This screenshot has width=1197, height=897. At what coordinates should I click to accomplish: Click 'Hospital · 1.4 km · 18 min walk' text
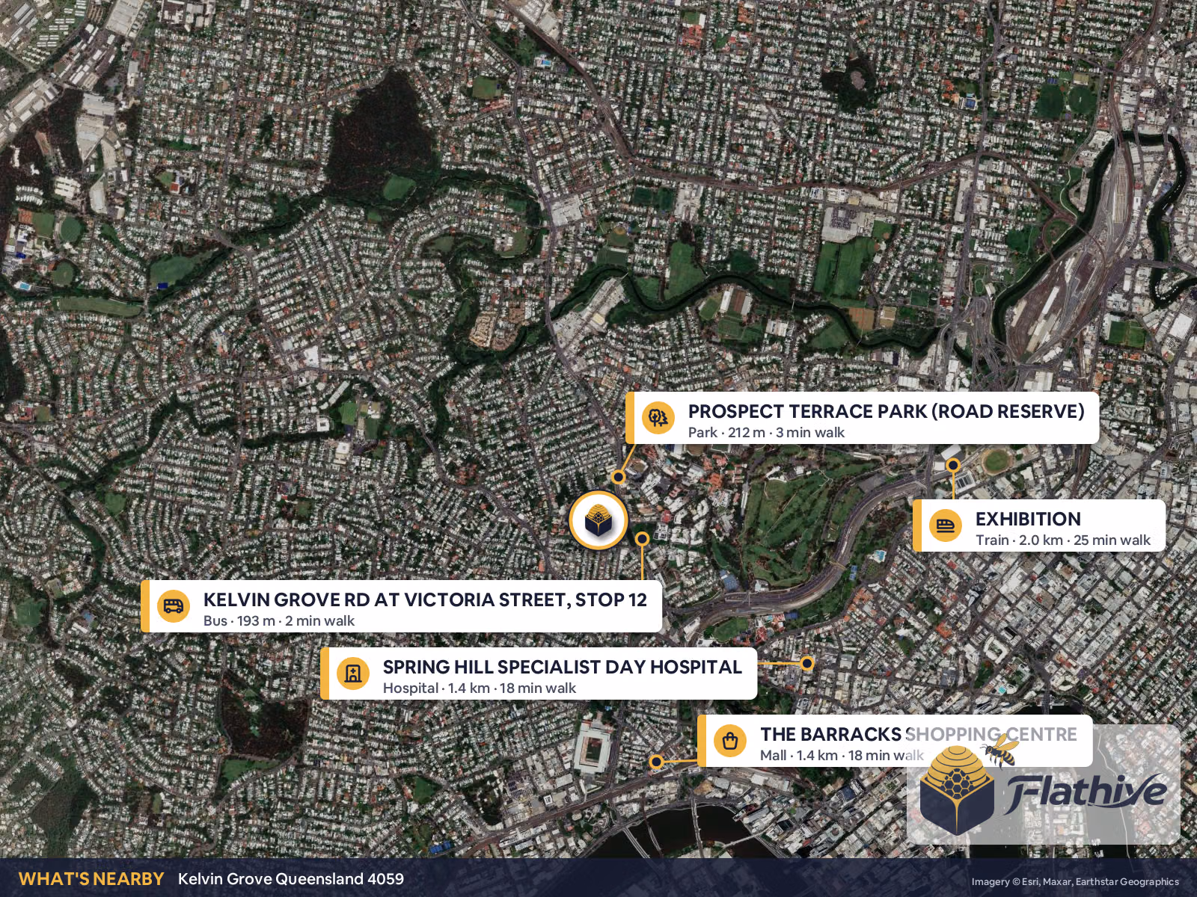480,688
